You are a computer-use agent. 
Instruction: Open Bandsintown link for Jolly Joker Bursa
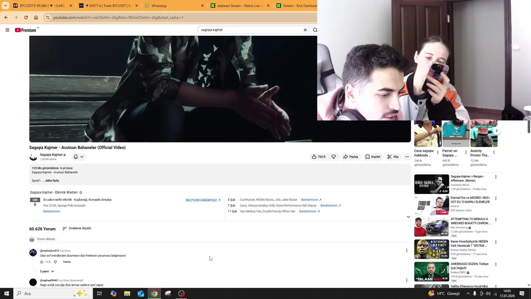coord(311,200)
